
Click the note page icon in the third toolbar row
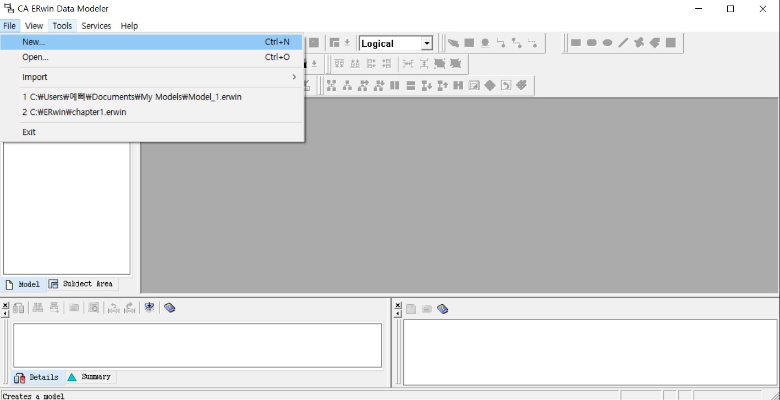474,85
